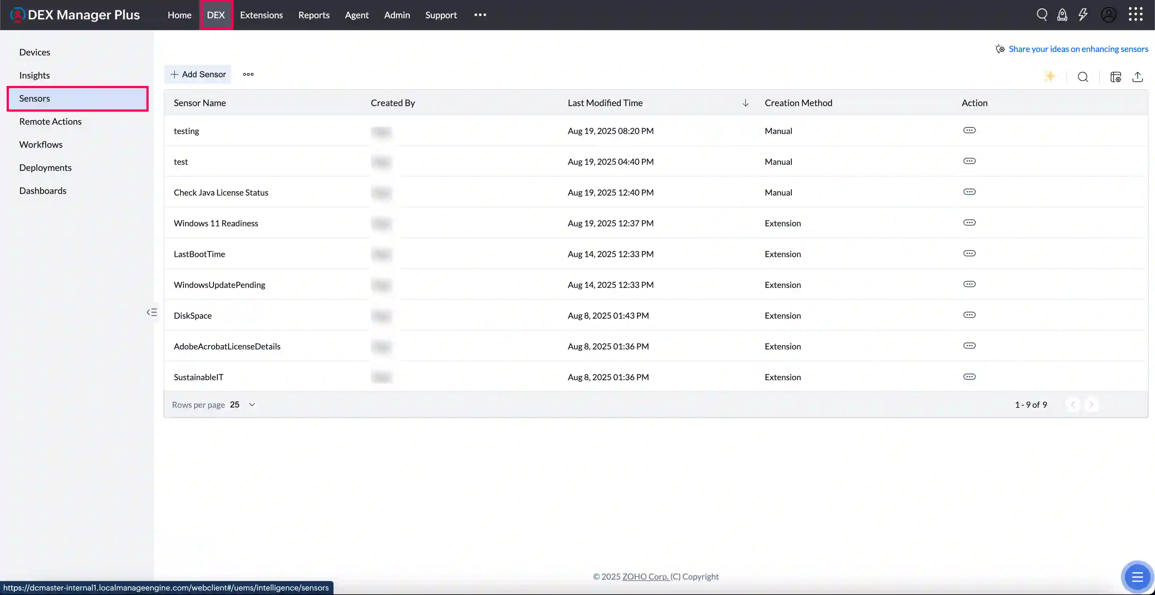1155x595 pixels.
Task: Open Share your ideas on enhancing sensors link
Action: coord(1078,49)
